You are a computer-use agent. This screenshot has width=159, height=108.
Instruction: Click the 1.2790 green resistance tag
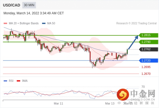point(148,42)
